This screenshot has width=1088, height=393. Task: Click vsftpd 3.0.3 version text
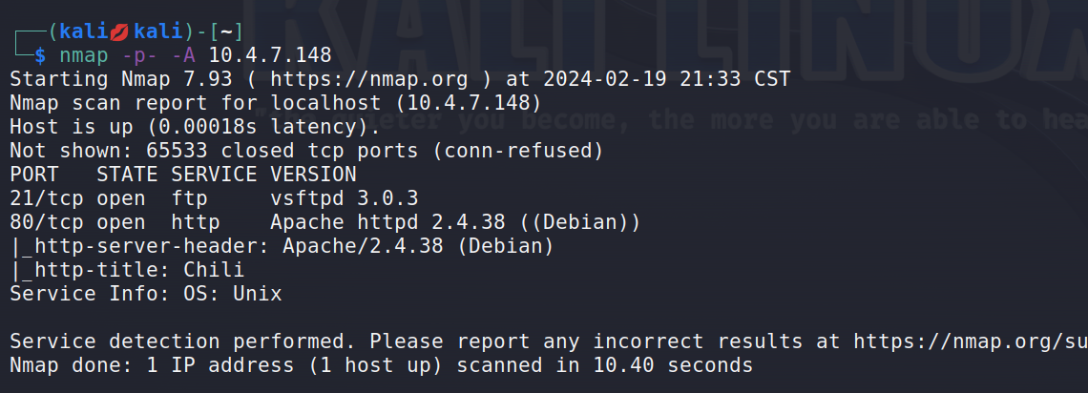(345, 199)
